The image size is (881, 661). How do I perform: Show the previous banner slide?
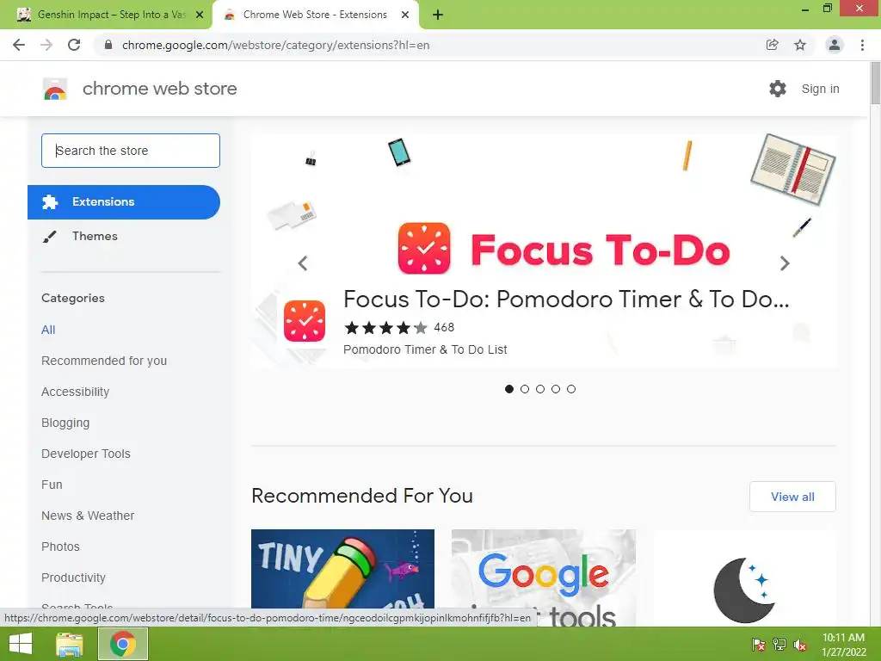point(303,263)
